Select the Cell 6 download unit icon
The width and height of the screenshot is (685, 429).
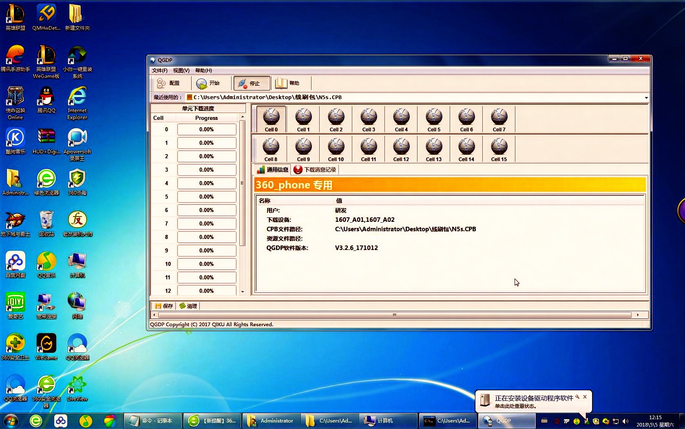(466, 119)
